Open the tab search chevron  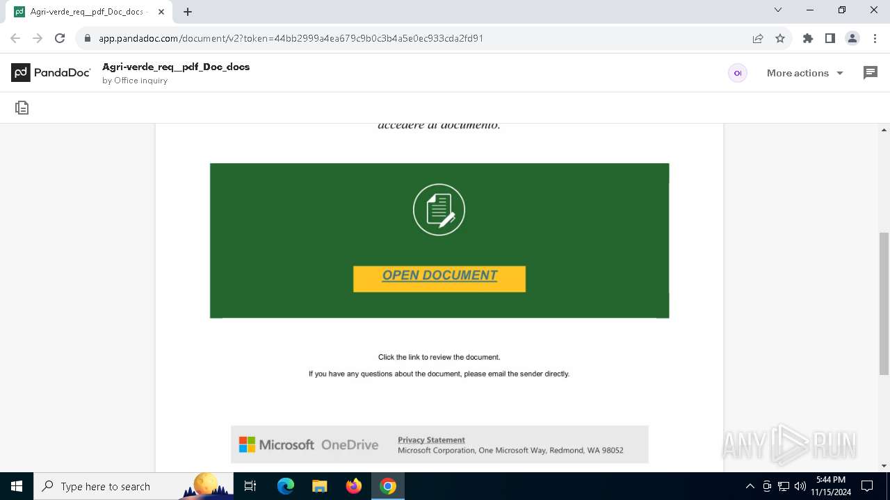click(778, 10)
